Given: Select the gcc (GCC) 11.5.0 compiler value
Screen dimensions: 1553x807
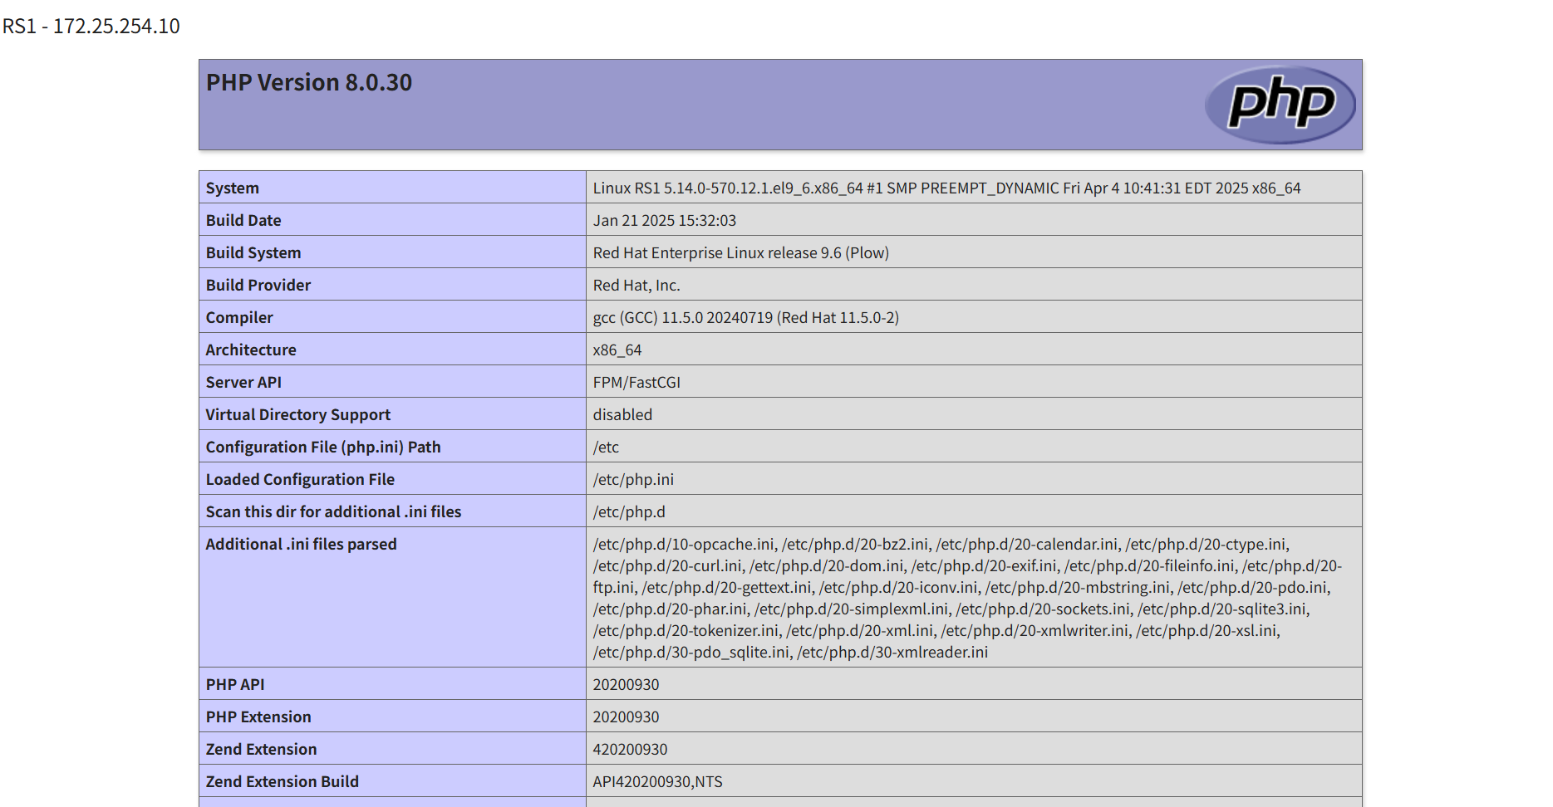Looking at the screenshot, I should pos(745,318).
